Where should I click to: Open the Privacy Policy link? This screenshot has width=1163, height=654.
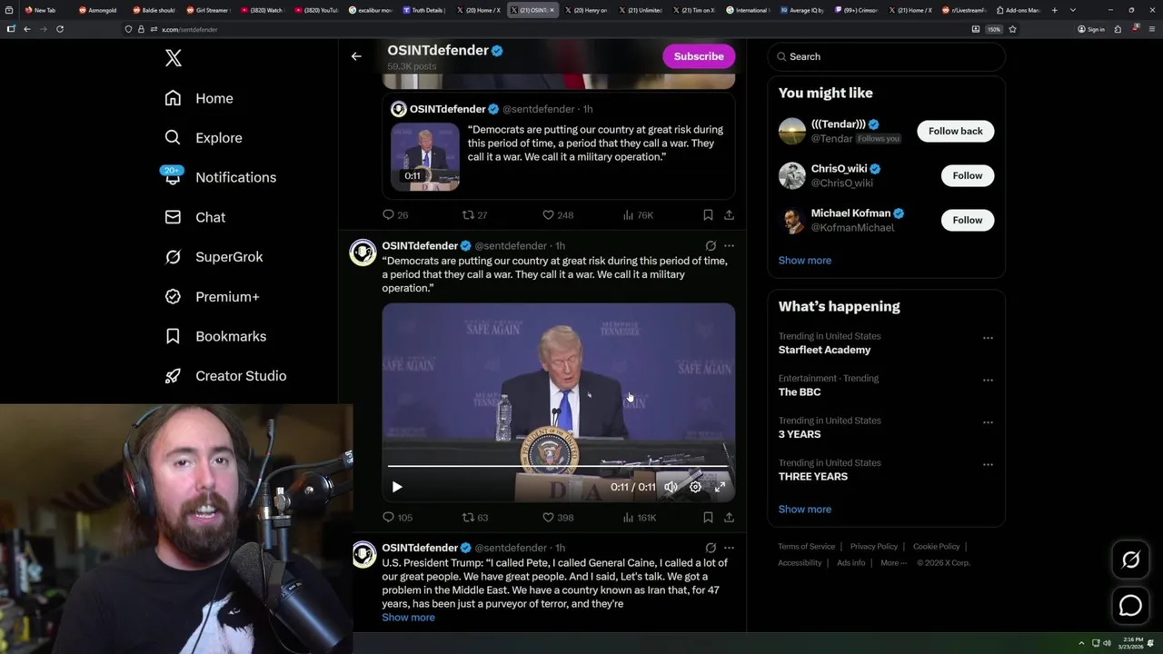pos(873,547)
